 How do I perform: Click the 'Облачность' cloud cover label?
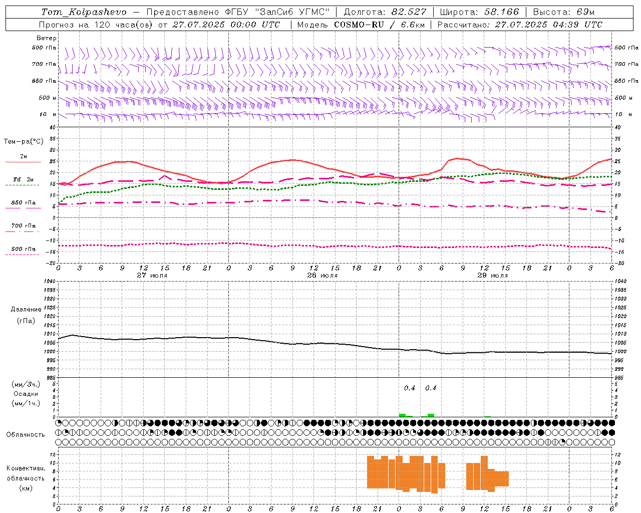pos(26,435)
